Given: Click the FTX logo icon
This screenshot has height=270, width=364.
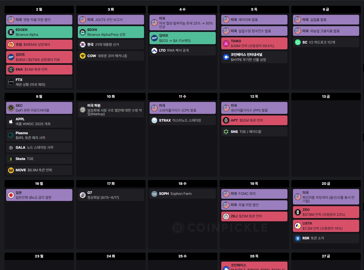Looking at the screenshot, I should 11,82.
